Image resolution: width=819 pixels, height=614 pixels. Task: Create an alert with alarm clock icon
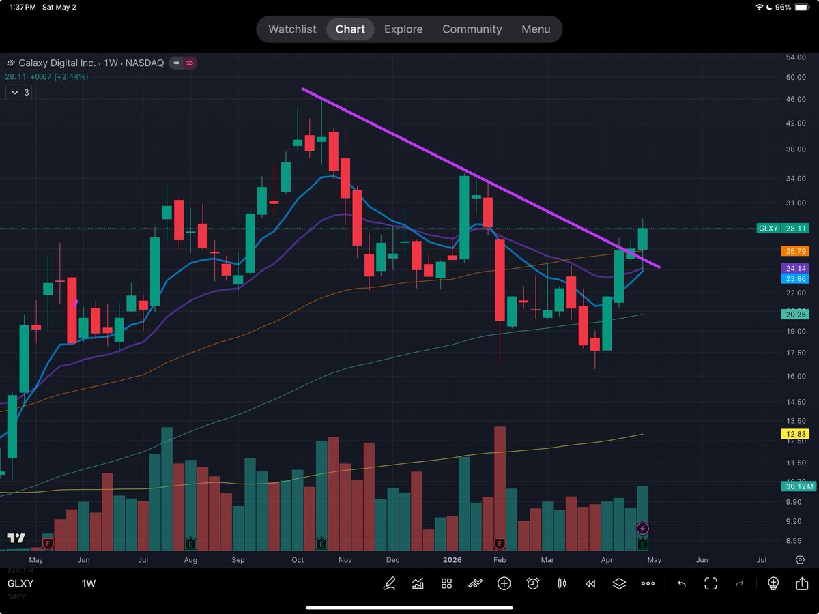533,583
